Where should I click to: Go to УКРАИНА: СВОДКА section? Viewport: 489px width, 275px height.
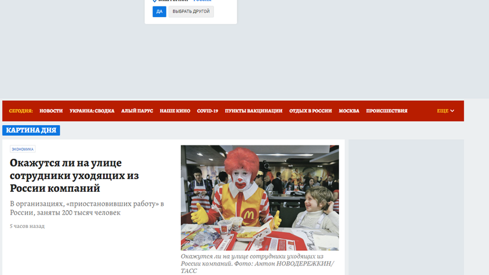point(92,111)
